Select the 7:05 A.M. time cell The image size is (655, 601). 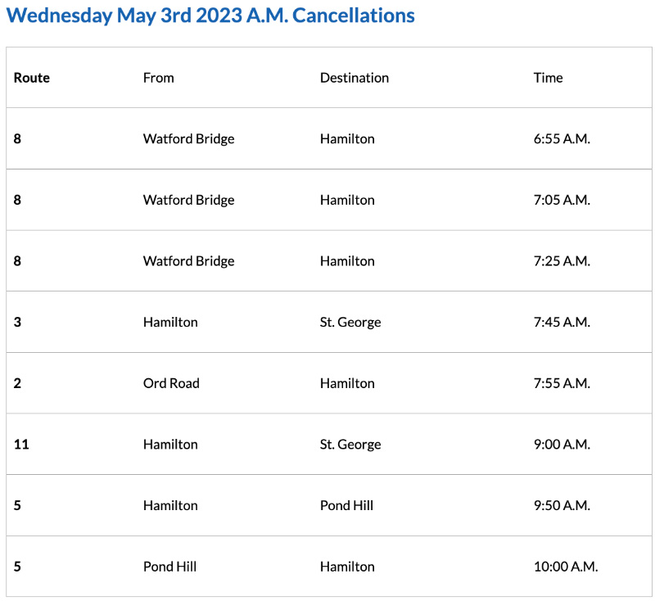click(561, 200)
